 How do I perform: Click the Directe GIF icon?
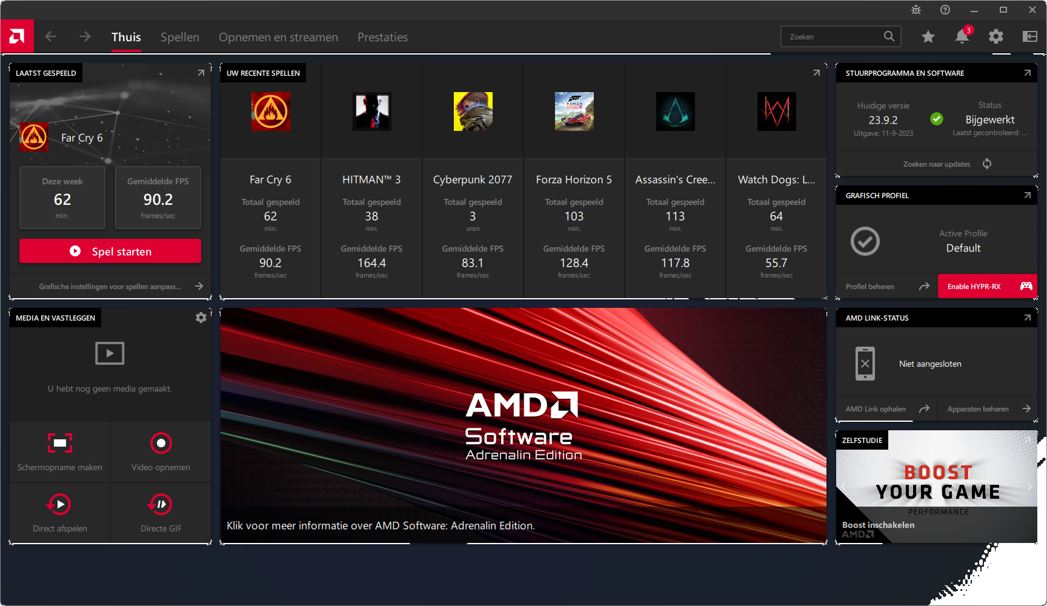161,504
